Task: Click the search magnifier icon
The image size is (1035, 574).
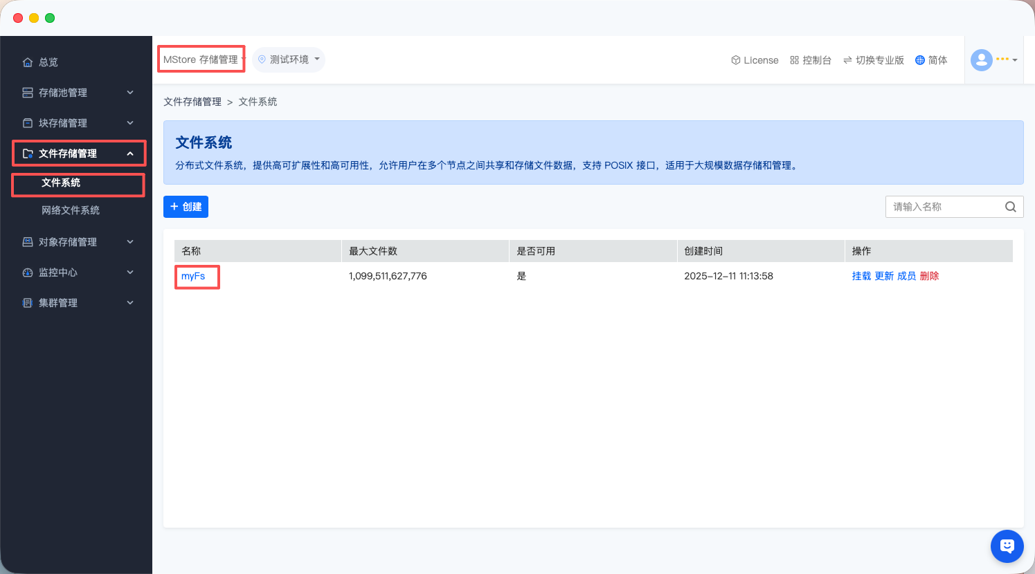Action: coord(1010,207)
